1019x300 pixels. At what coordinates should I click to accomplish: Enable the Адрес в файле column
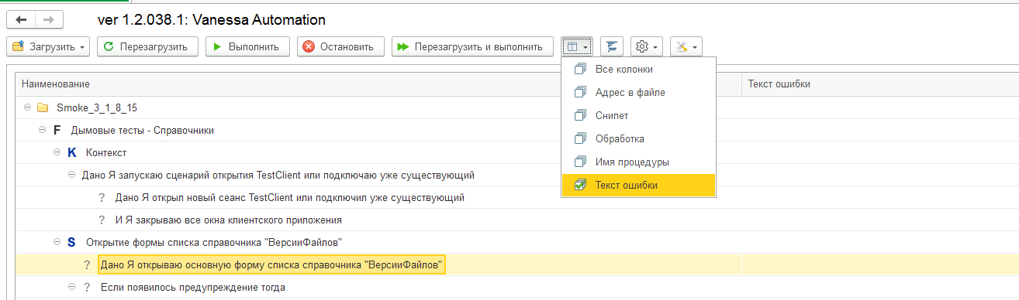(x=638, y=93)
